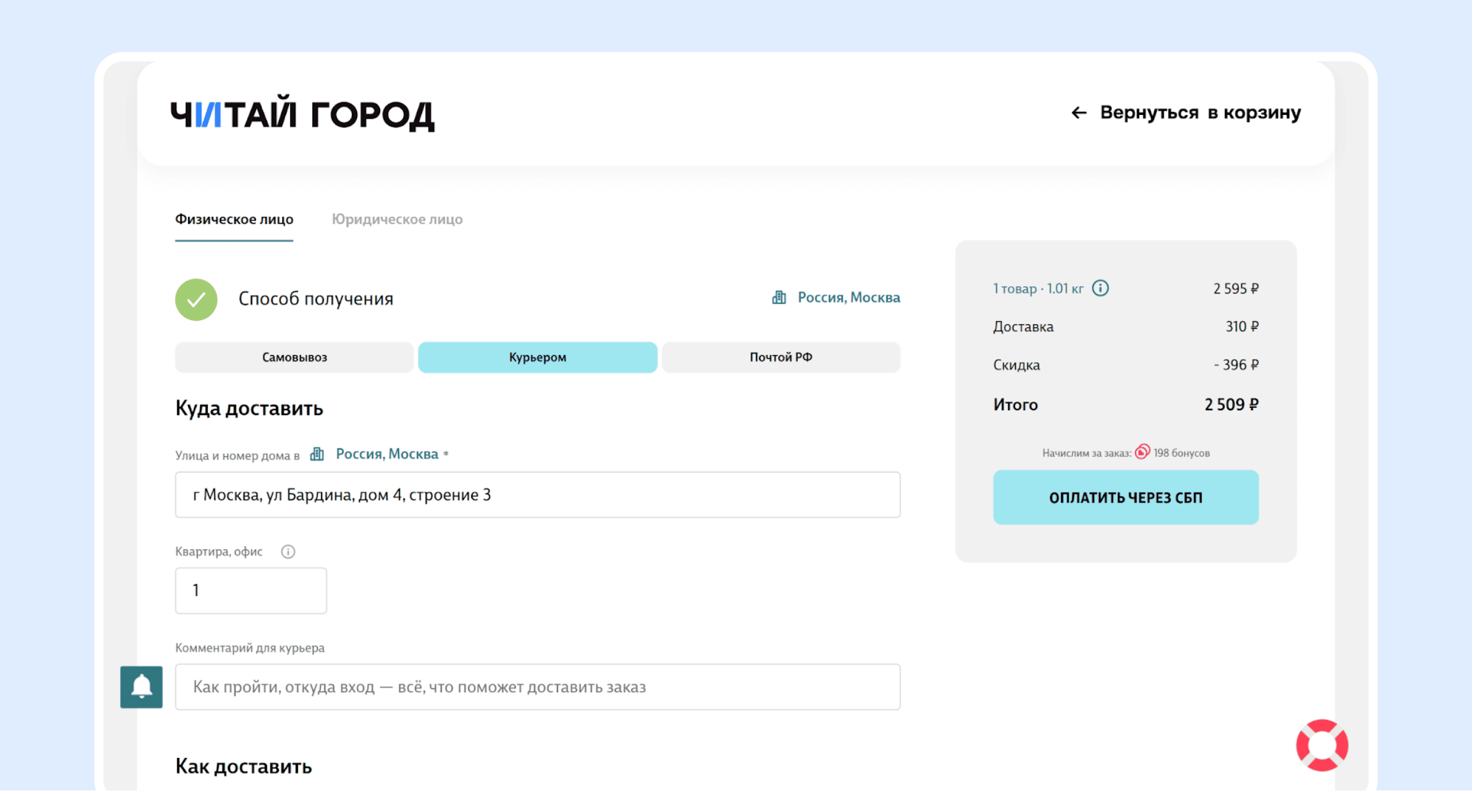The image size is (1472, 791).
Task: Change city via top Россия, Москва link
Action: tap(848, 298)
